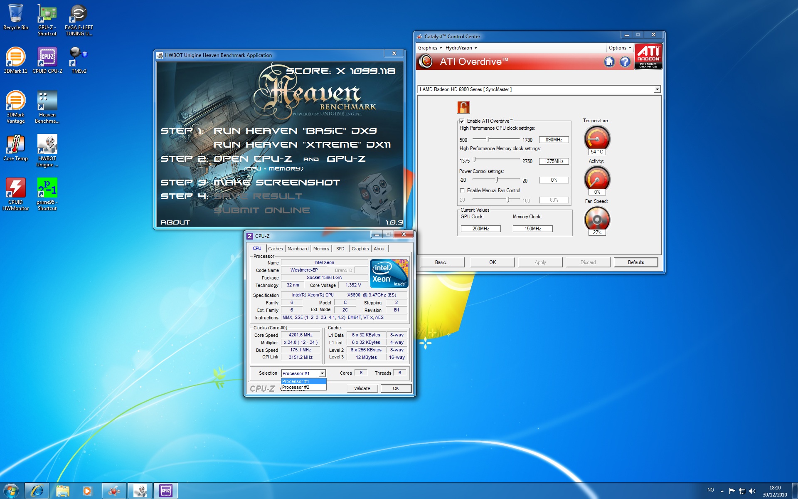The image size is (798, 499).
Task: Click the network tray icon
Action: (742, 491)
